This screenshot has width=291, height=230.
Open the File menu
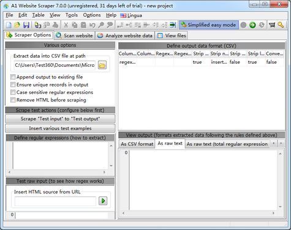pos(9,15)
